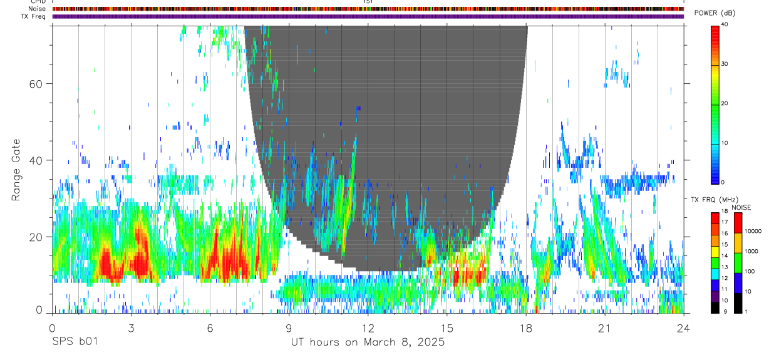This screenshot has width=769, height=355.
Task: Click the 20 range gate tick label
Action: [x=37, y=237]
